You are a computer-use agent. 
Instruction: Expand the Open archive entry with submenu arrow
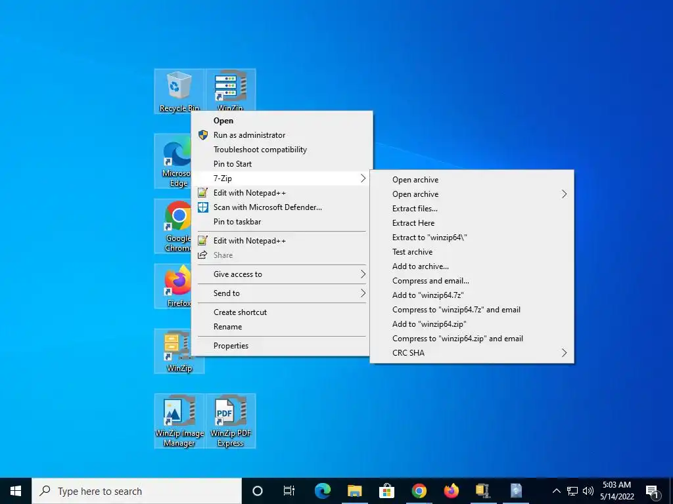click(472, 194)
